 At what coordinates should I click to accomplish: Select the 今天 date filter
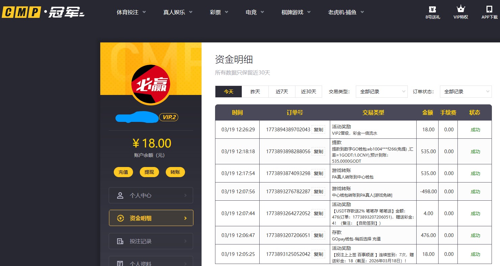click(x=228, y=91)
